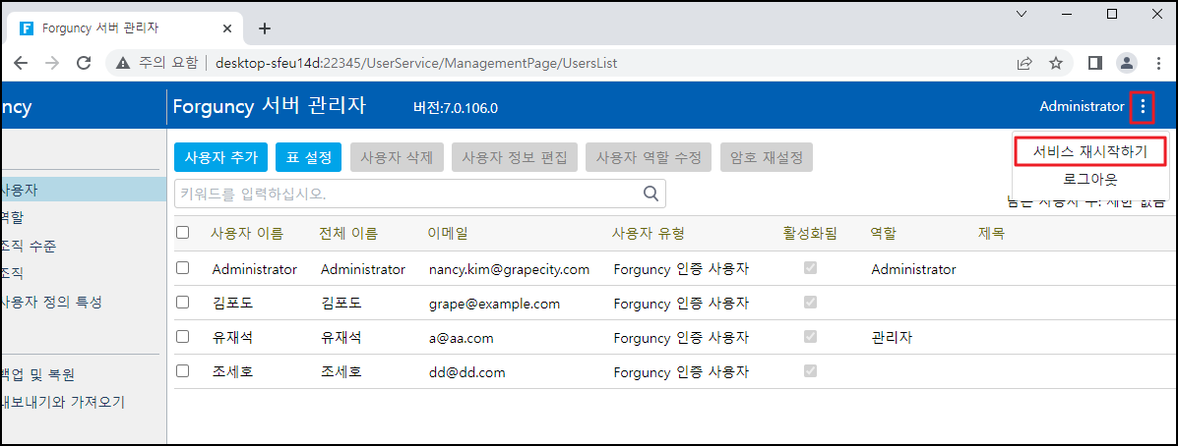
Task: Click the search magnifier icon
Action: pyautogui.click(x=651, y=194)
